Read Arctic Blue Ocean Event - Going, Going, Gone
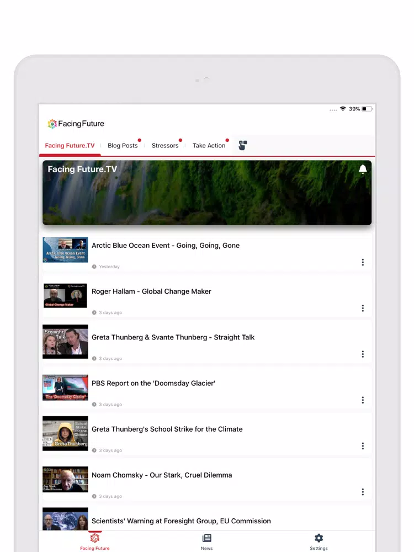The image size is (414, 552). click(x=166, y=246)
